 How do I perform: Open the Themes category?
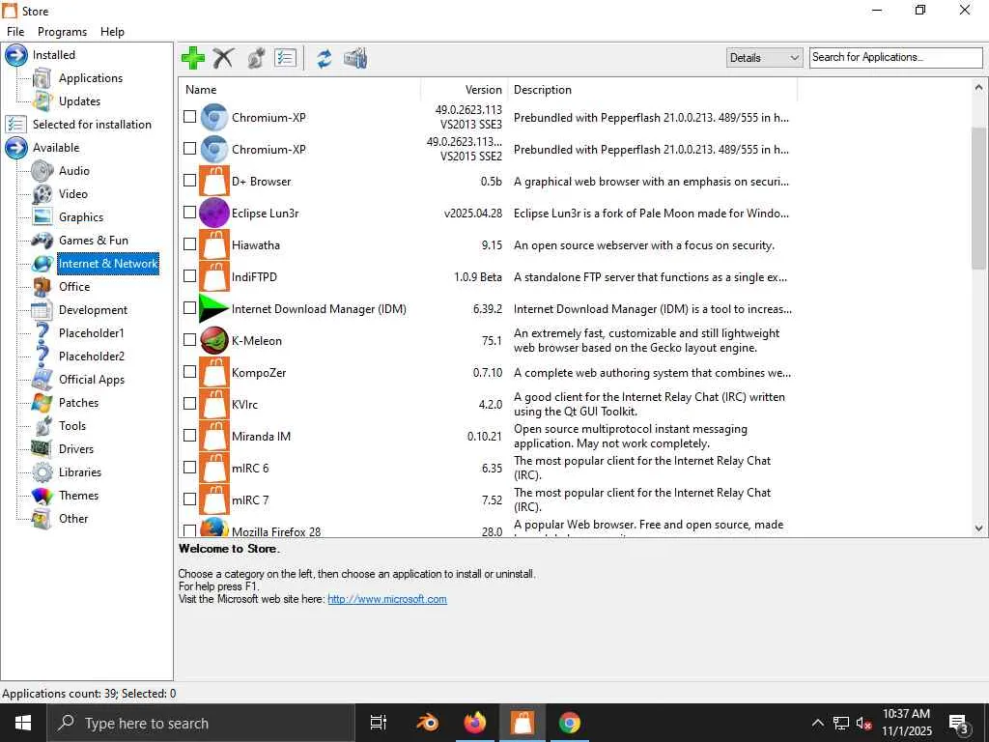tap(78, 496)
